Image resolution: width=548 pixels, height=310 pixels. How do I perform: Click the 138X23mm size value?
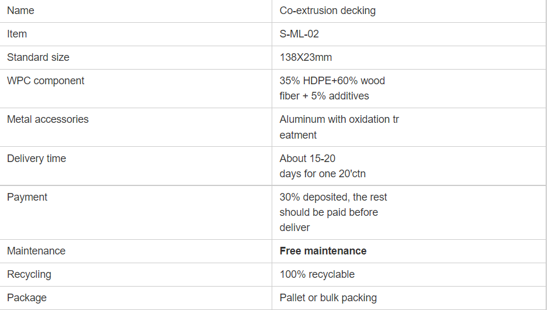tap(306, 57)
